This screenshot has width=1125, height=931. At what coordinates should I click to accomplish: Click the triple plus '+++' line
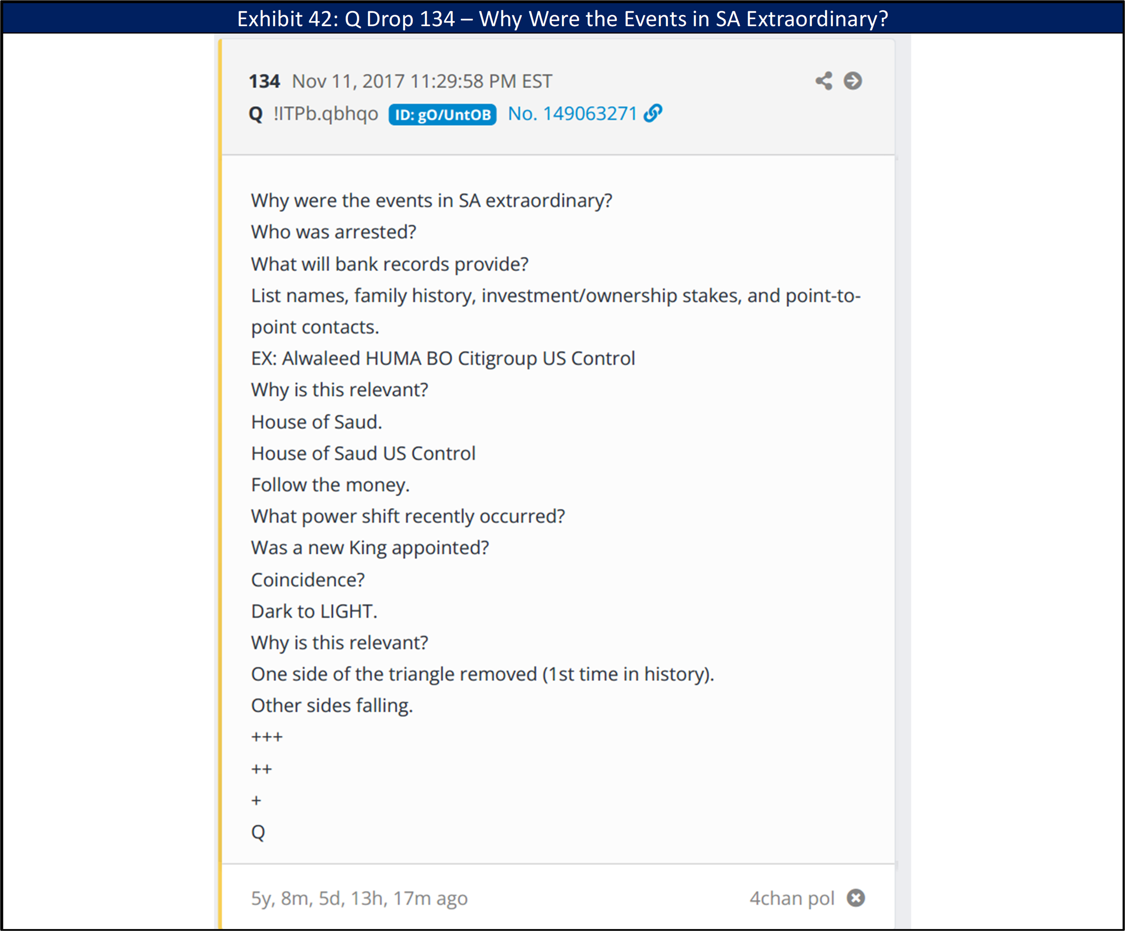tap(267, 737)
